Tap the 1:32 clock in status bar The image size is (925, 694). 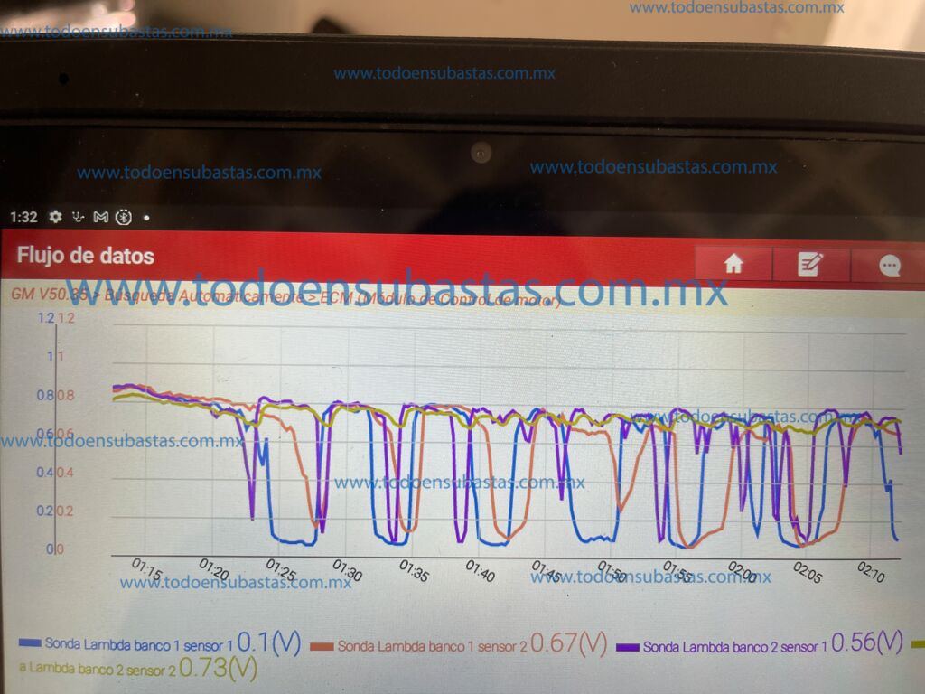coord(23,217)
